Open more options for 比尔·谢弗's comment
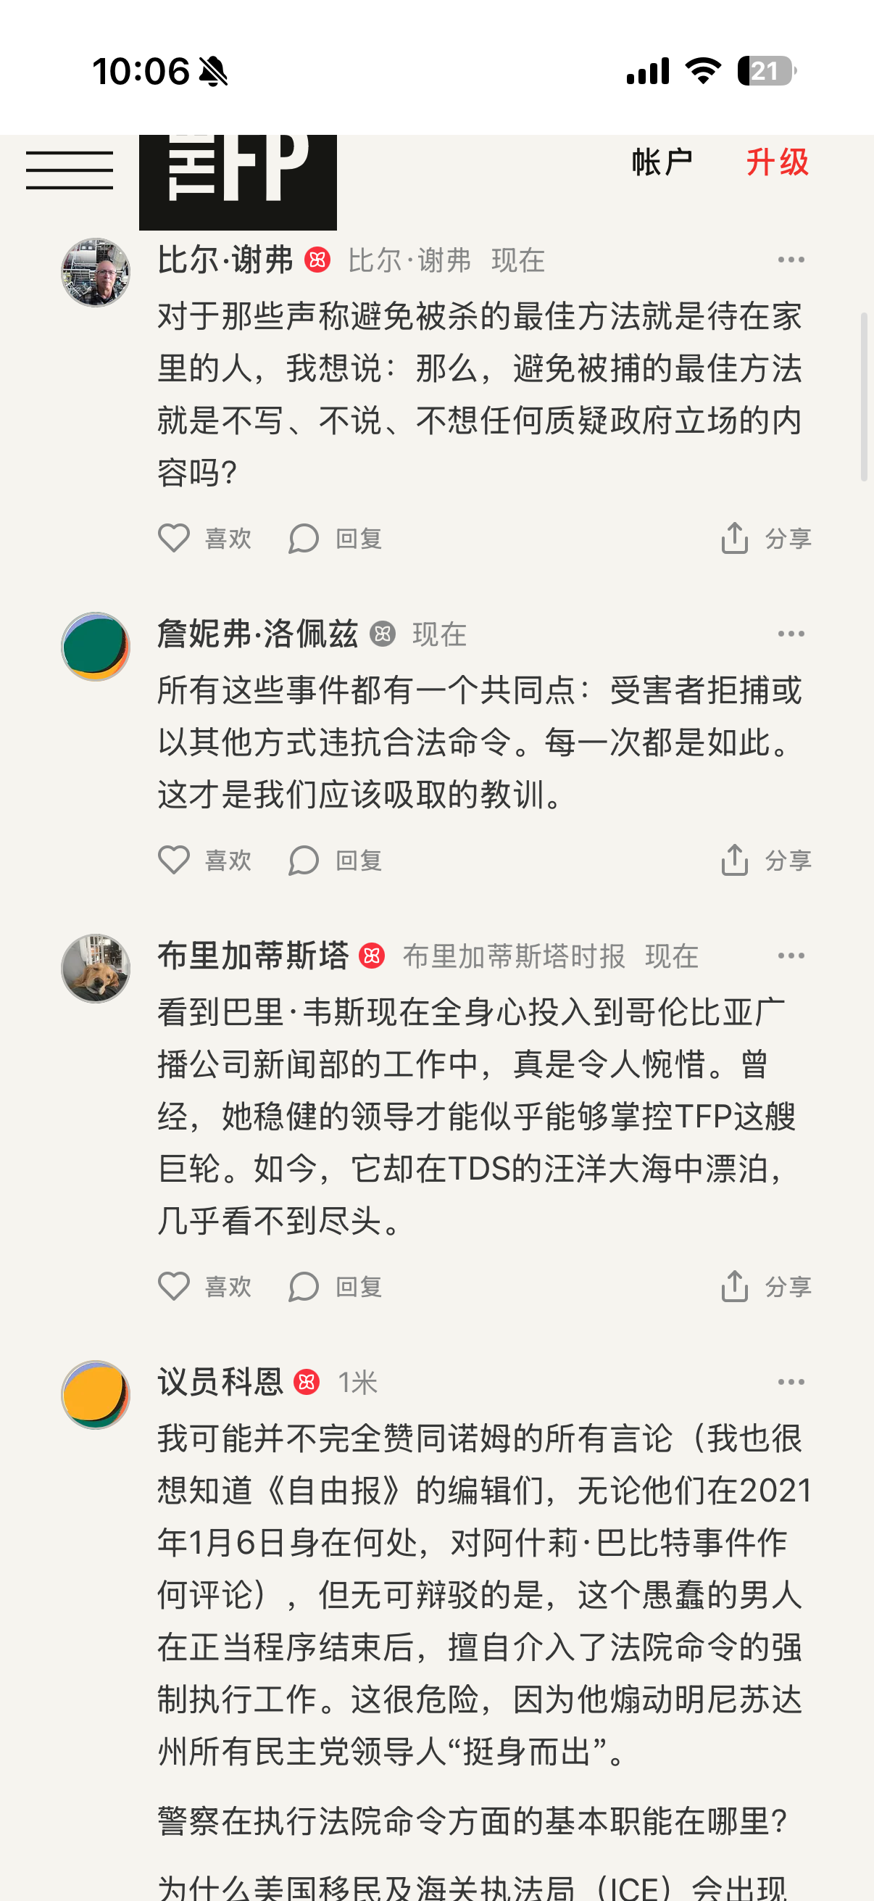The width and height of the screenshot is (874, 1901). pyautogui.click(x=791, y=260)
